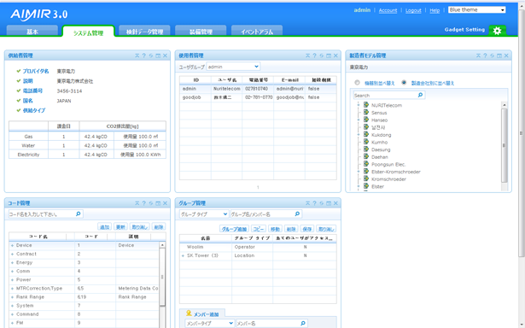This screenshot has height=328, width=525.
Task: Refresh the 供給者管理 panel
Action: (x=151, y=56)
